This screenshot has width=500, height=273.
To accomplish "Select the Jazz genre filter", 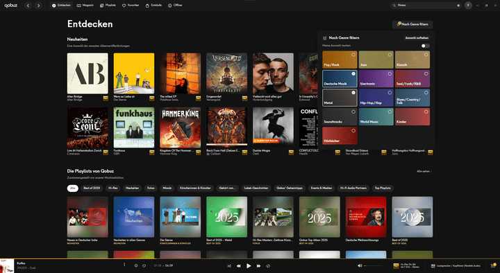I will coord(376,60).
